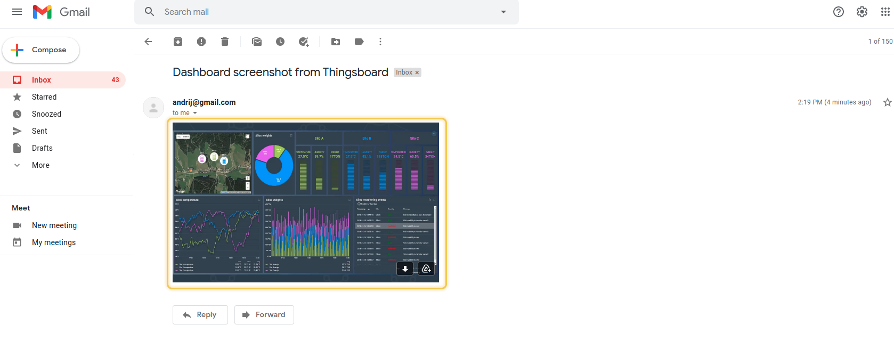Snooze this email using clock icon
The width and height of the screenshot is (894, 341).
tap(280, 42)
